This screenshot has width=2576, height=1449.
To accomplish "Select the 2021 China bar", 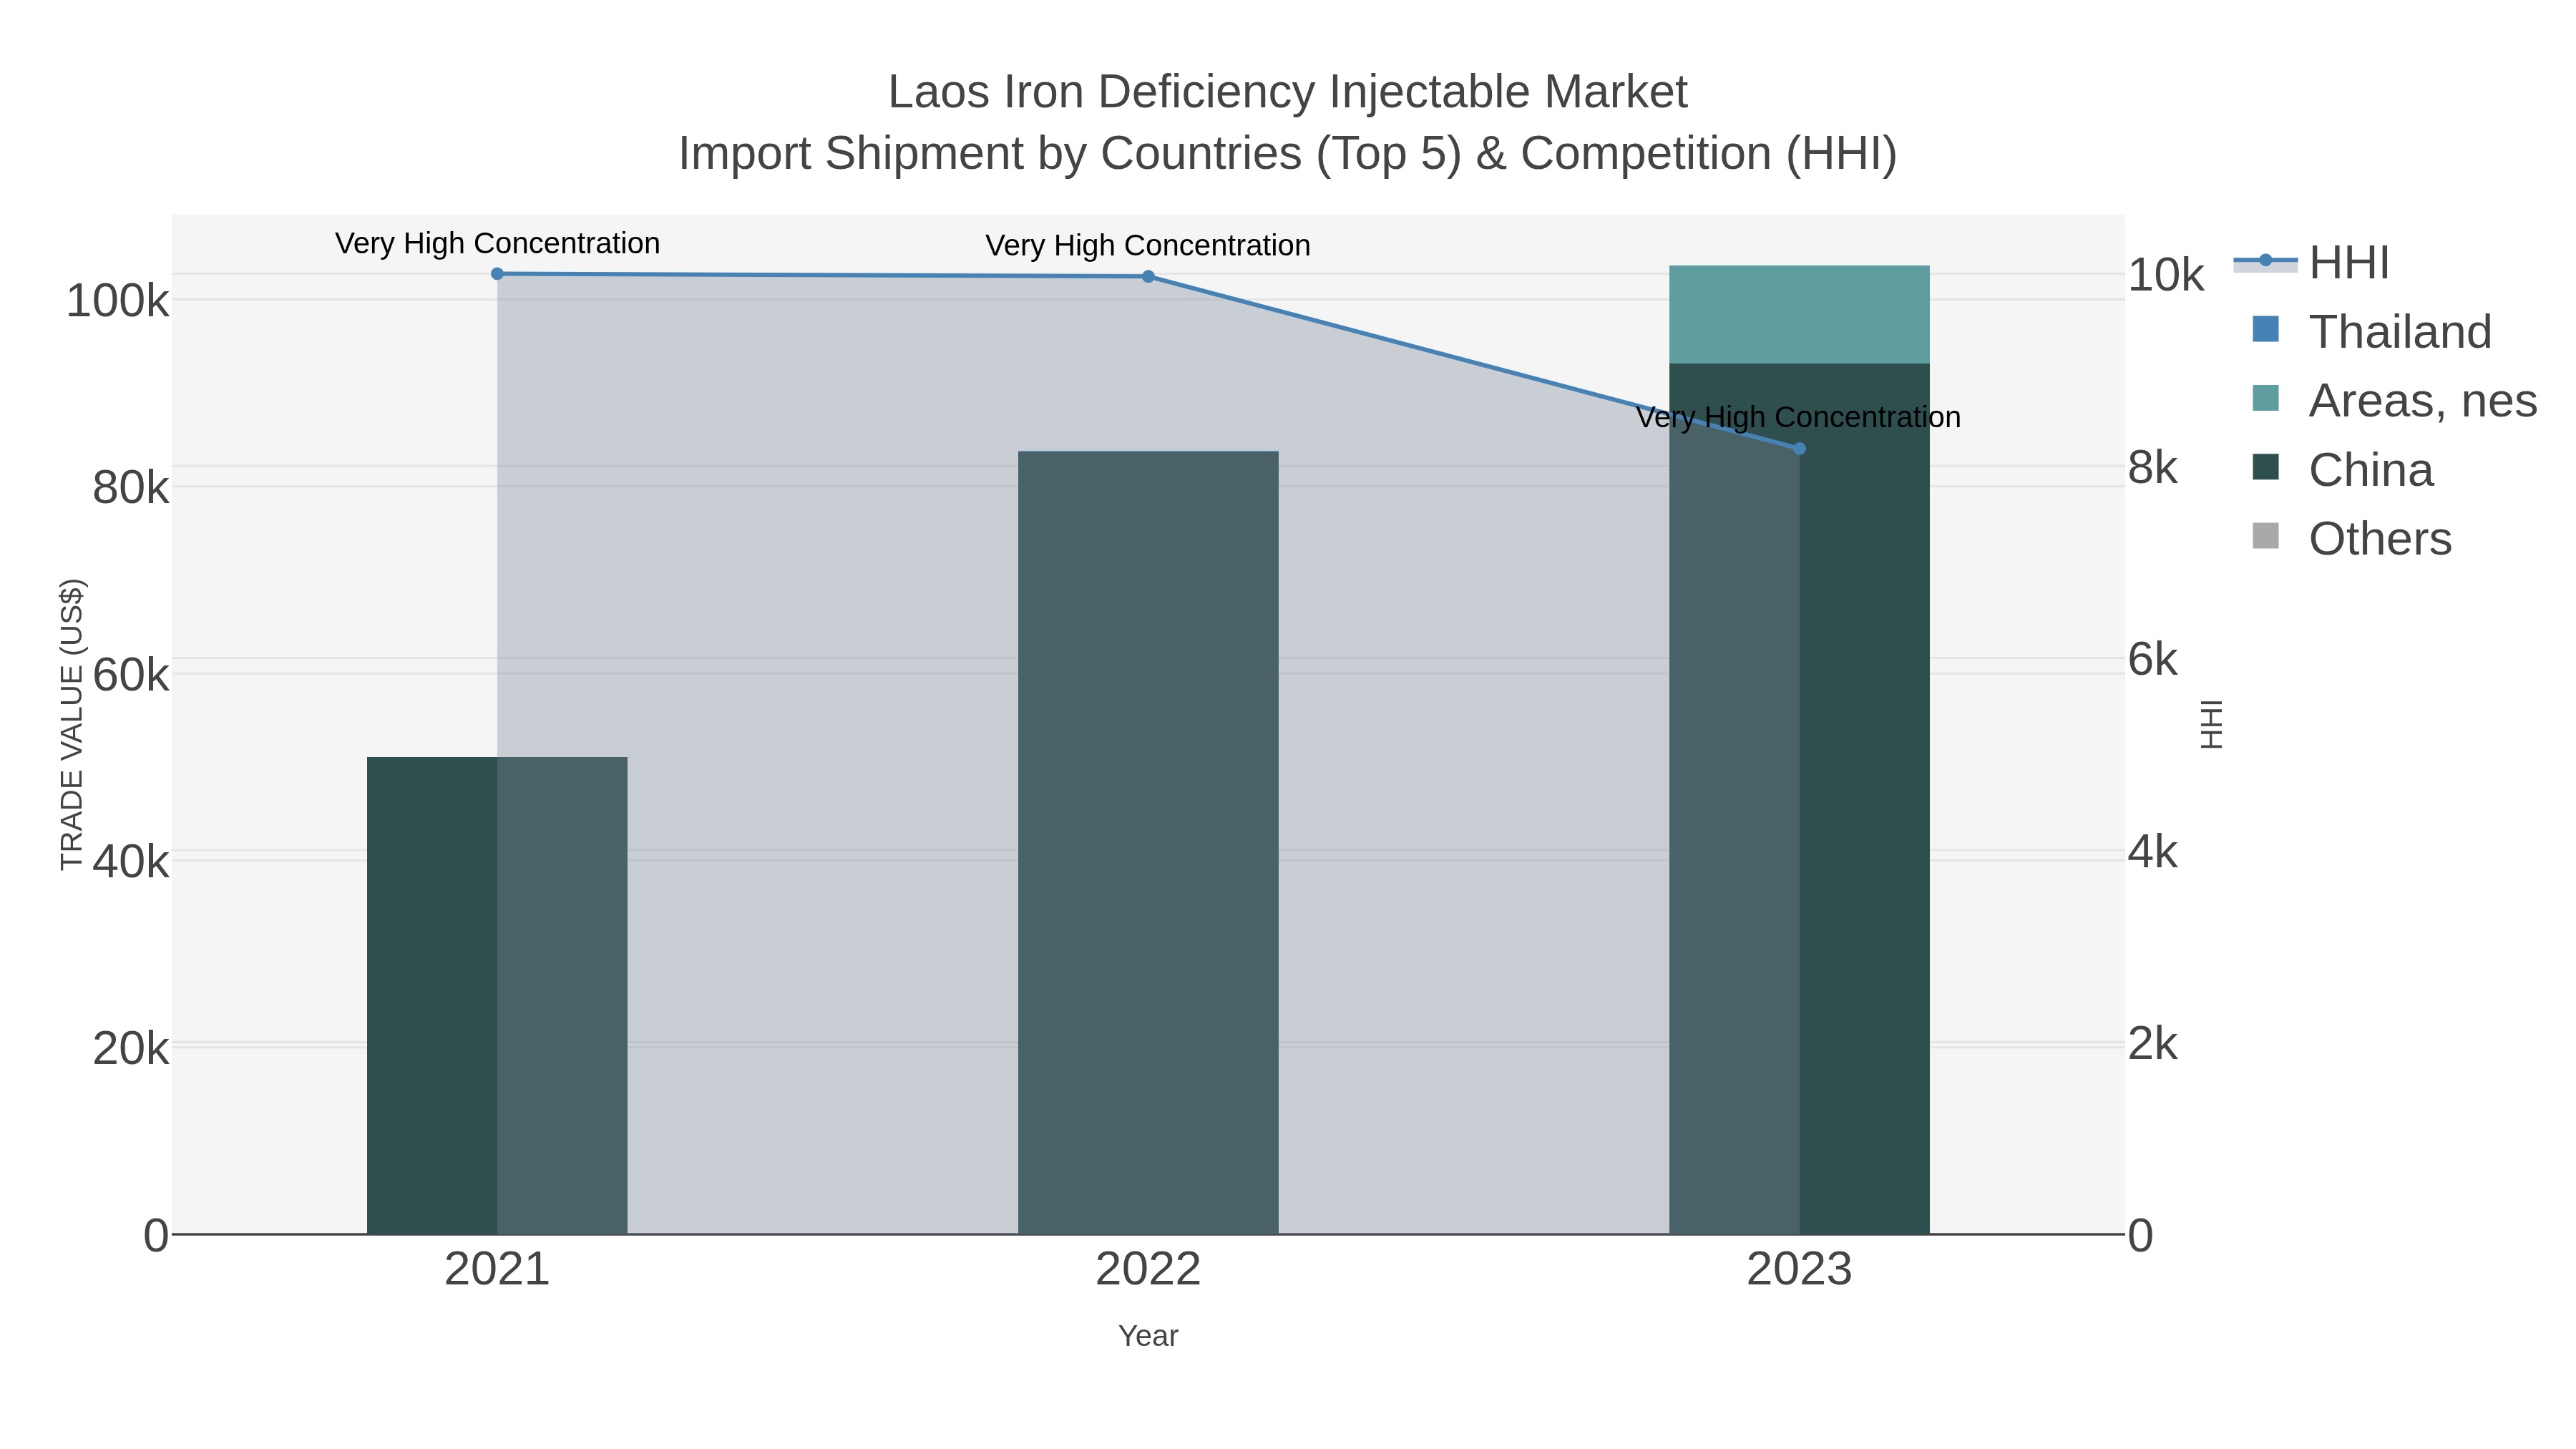I will pos(497,996).
